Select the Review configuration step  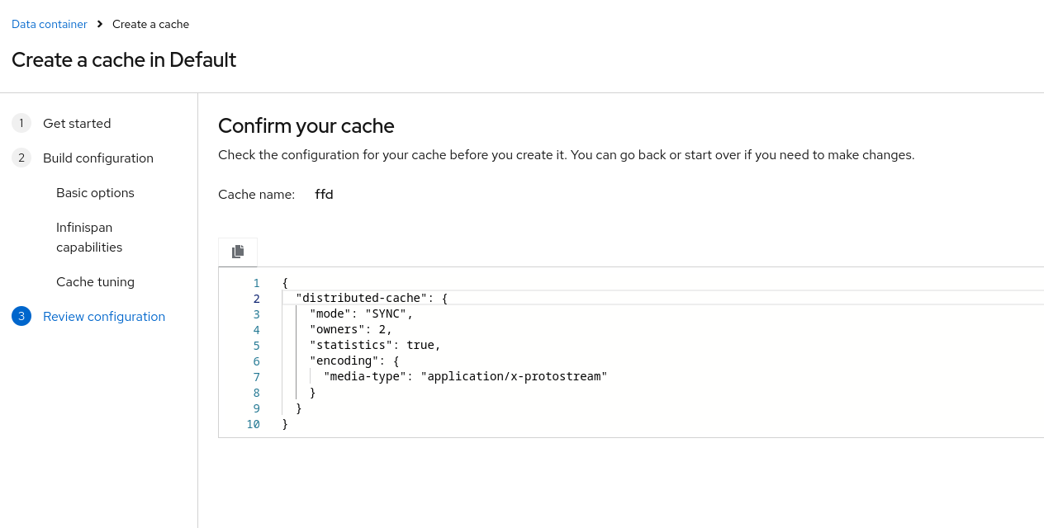click(x=103, y=315)
